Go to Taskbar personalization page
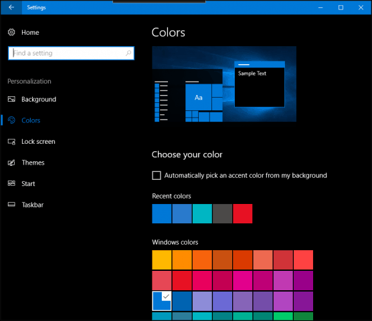 (33, 205)
